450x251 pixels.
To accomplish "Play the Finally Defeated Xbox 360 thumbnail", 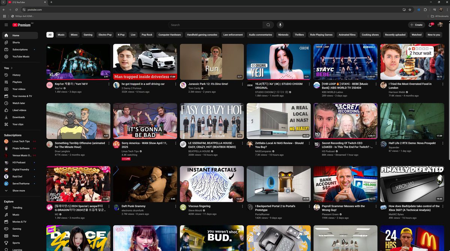I will [412, 184].
